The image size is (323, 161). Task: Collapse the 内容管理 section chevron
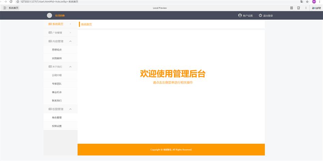tap(70, 41)
